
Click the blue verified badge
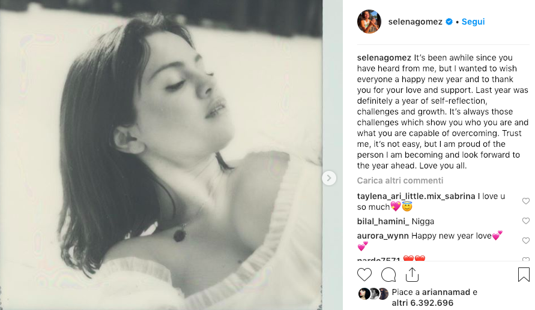click(x=449, y=22)
